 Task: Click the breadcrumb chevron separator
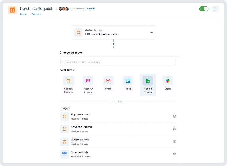(x=29, y=14)
